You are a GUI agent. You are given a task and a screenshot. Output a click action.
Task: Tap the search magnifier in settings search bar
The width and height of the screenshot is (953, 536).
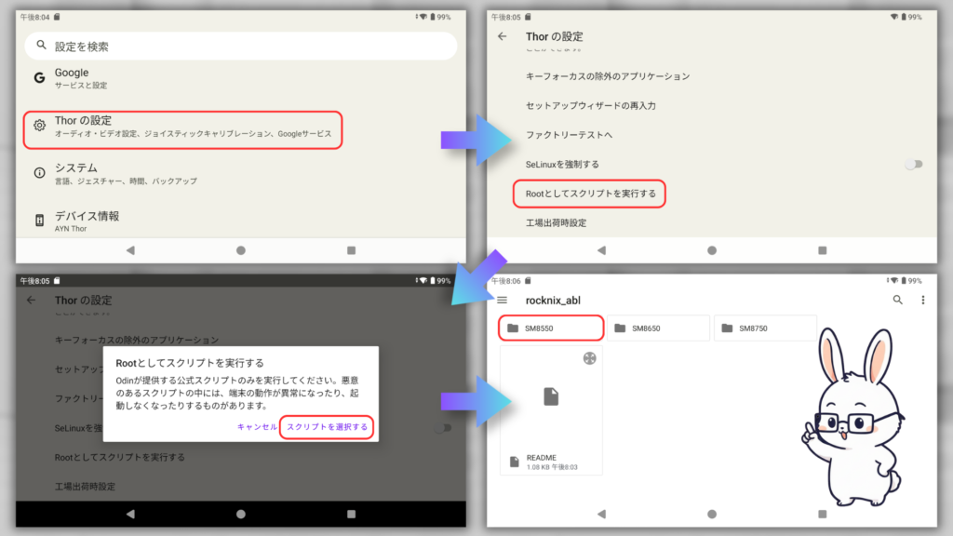pos(41,45)
